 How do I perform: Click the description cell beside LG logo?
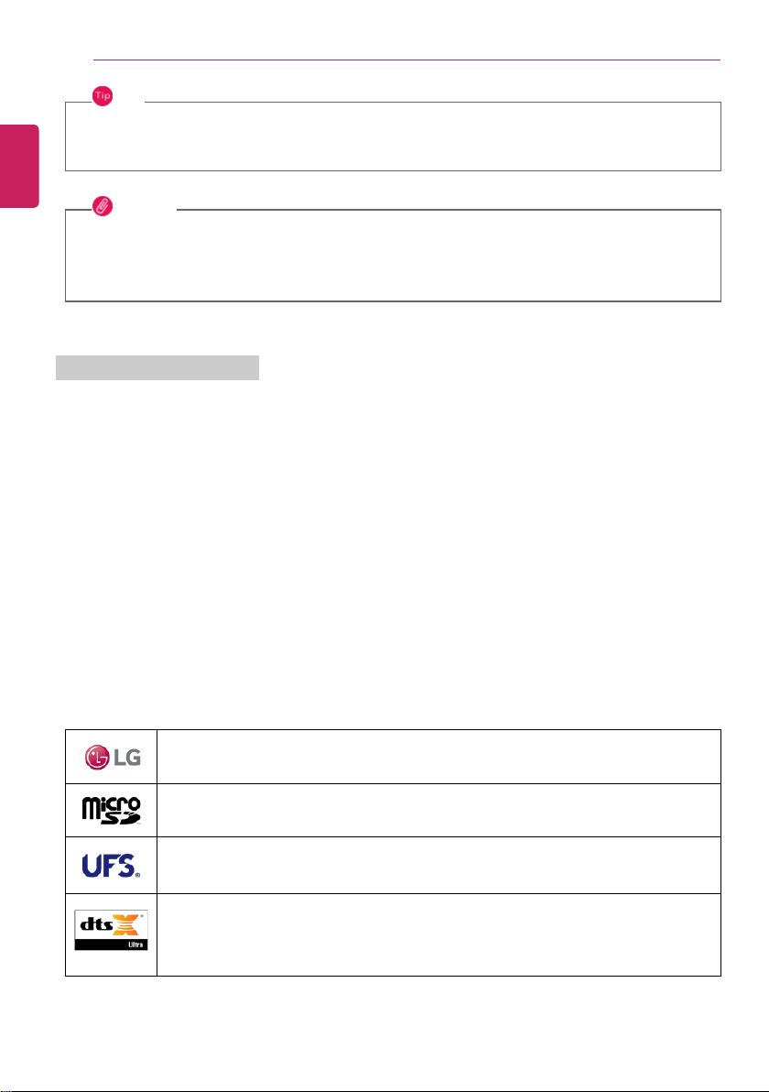pos(439,757)
